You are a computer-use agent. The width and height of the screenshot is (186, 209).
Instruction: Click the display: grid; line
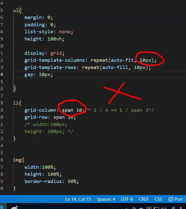[x=44, y=53]
